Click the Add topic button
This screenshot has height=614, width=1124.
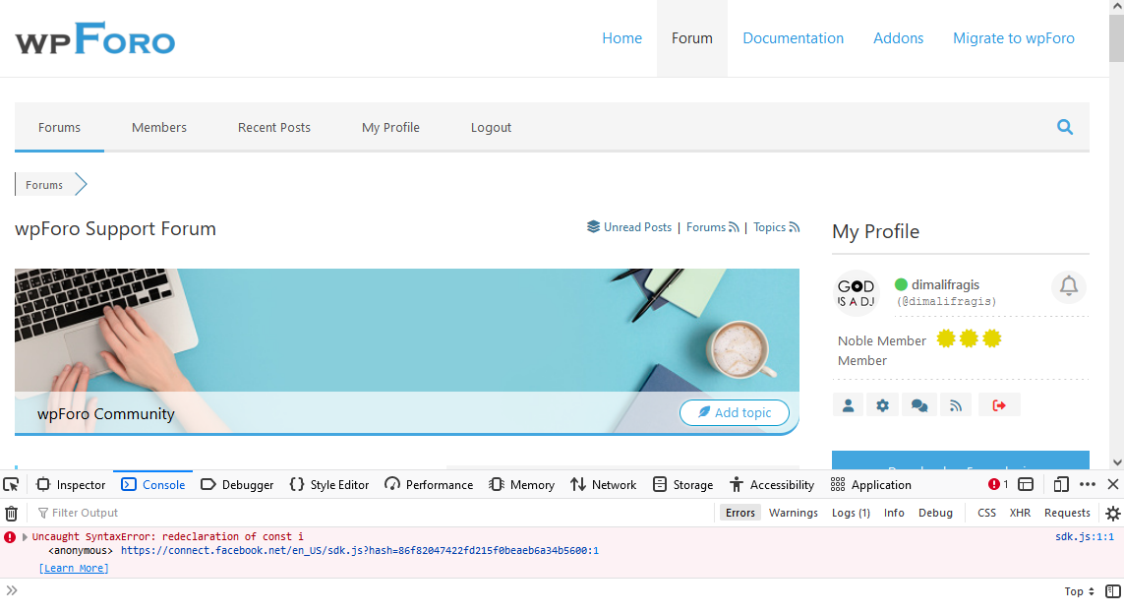pyautogui.click(x=735, y=412)
